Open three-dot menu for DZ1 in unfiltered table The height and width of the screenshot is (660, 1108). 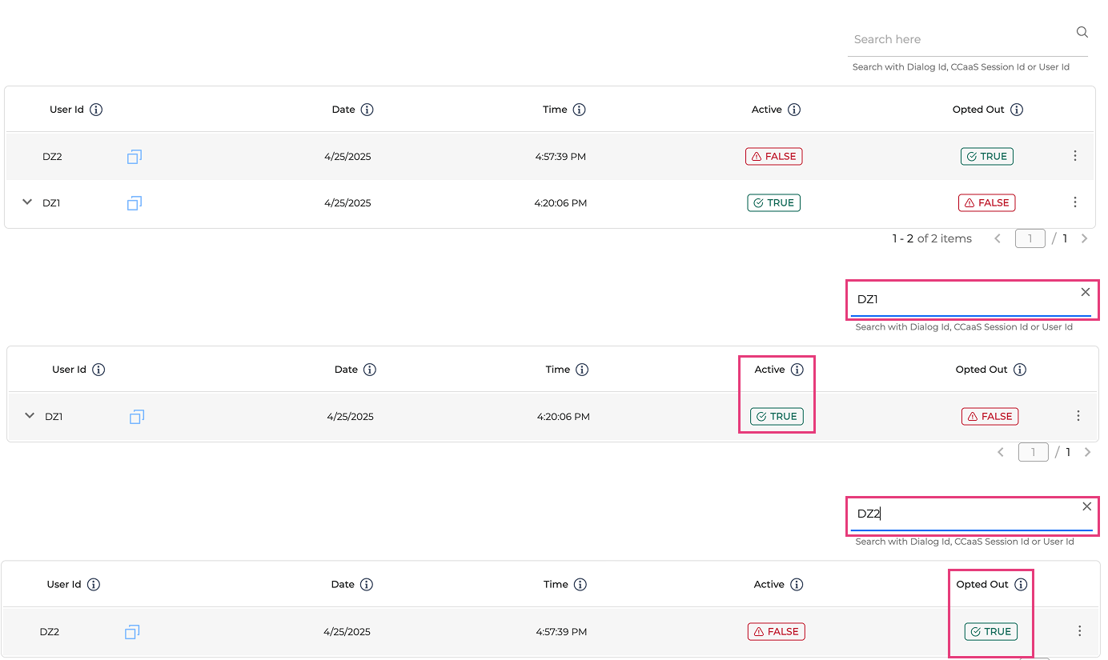(1075, 202)
